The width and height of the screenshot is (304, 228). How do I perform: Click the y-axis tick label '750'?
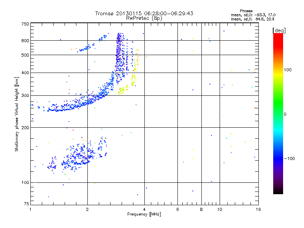pyautogui.click(x=25, y=24)
